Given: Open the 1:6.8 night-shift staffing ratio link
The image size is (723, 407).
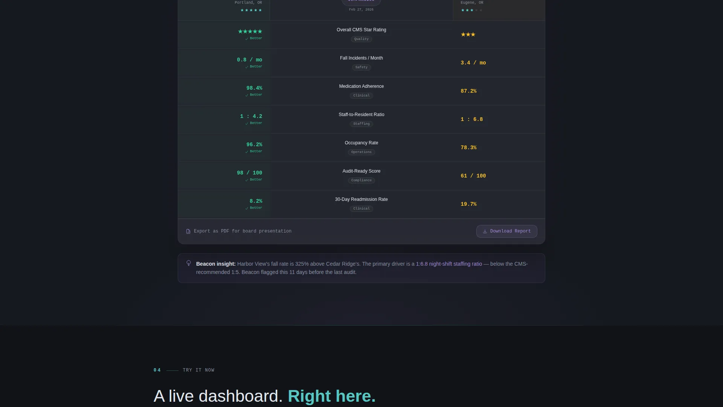Looking at the screenshot, I should pos(449,264).
